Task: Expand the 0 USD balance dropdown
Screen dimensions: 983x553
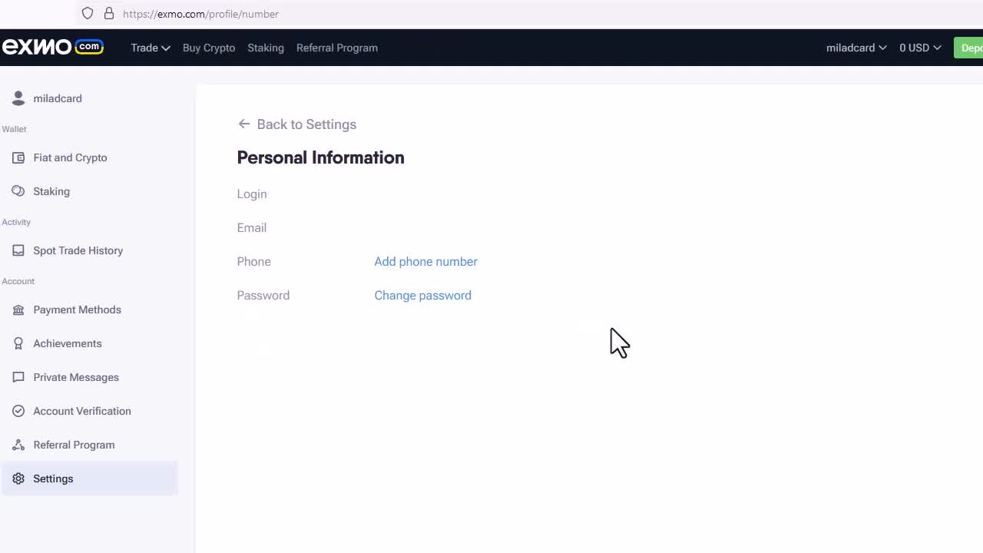Action: [919, 48]
